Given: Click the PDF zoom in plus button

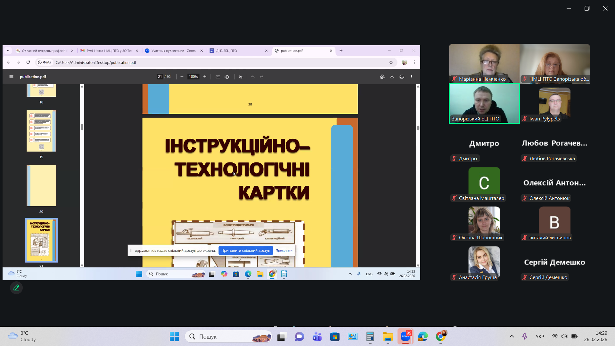Looking at the screenshot, I should coord(205,77).
